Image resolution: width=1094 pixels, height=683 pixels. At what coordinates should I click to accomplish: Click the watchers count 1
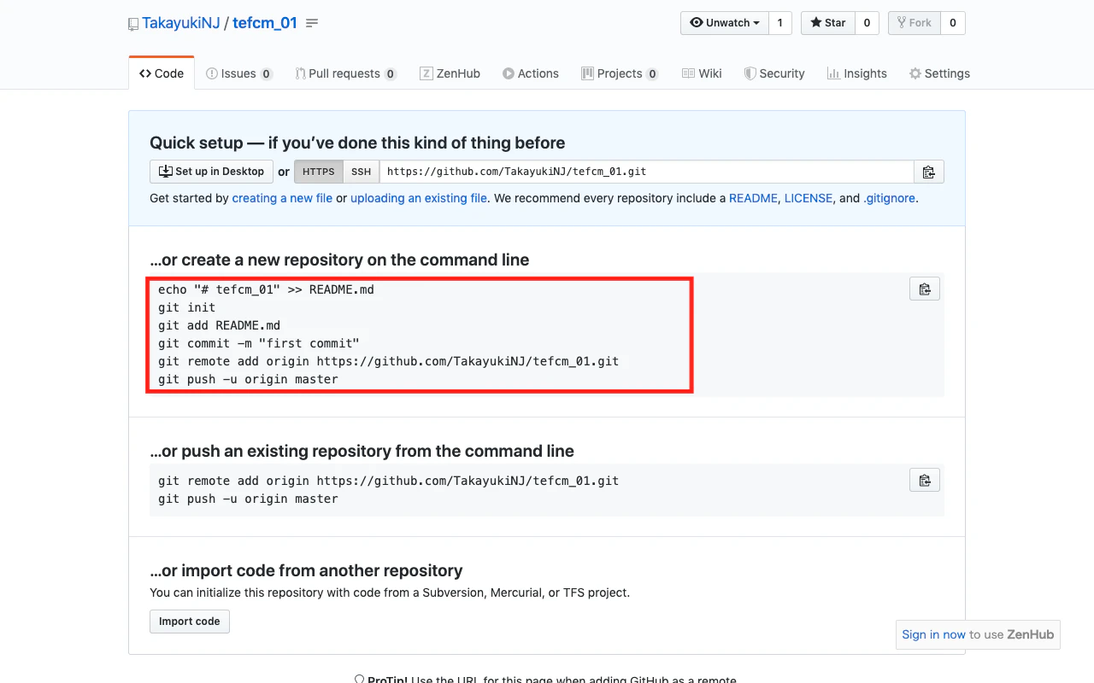click(780, 23)
